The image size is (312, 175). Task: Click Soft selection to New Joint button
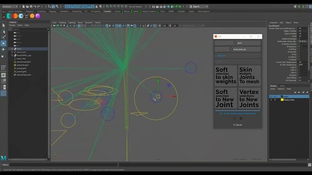(x=226, y=98)
